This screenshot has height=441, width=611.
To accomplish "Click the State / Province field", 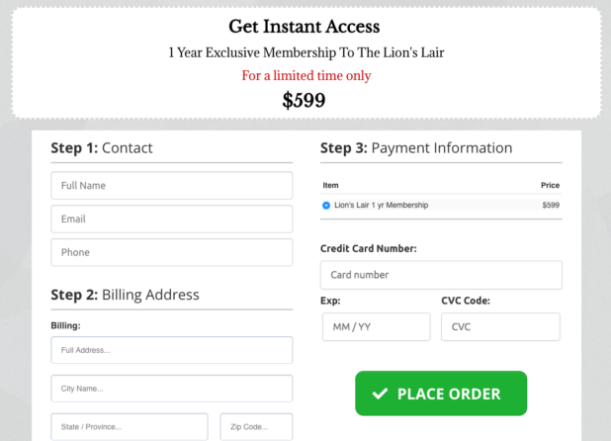I will [x=130, y=426].
